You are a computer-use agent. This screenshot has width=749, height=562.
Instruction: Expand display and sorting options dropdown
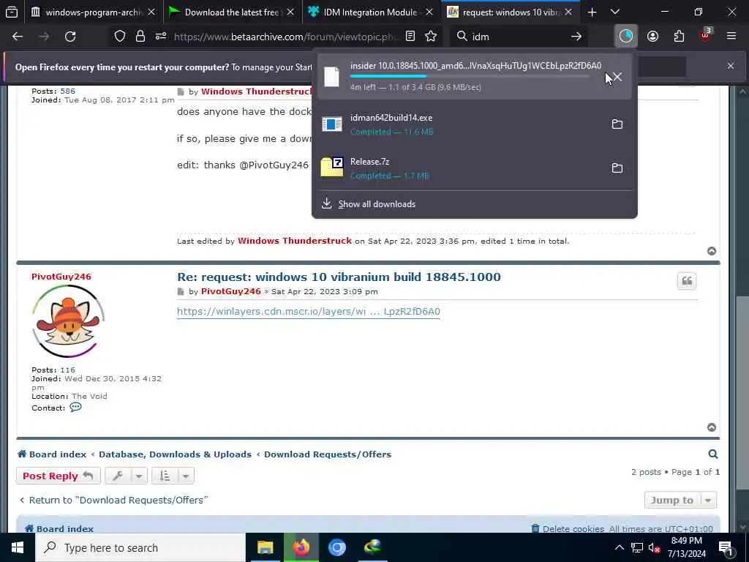click(x=173, y=476)
